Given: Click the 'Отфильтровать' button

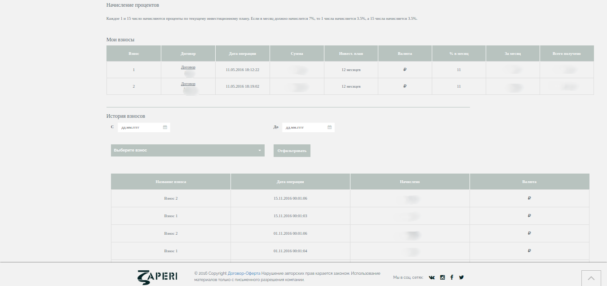Looking at the screenshot, I should click(x=292, y=151).
